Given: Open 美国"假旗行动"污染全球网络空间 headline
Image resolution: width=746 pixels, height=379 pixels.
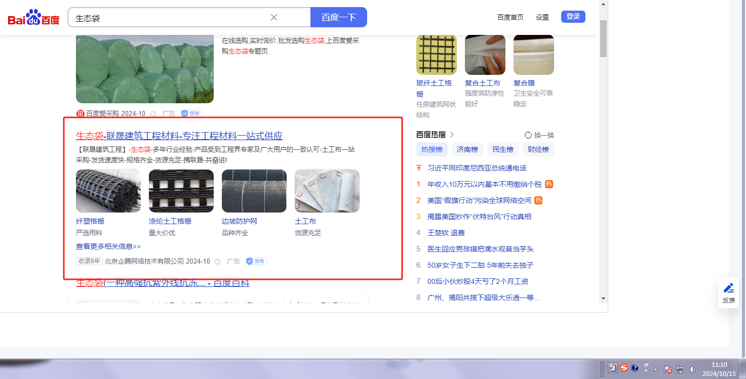Looking at the screenshot, I should [480, 200].
